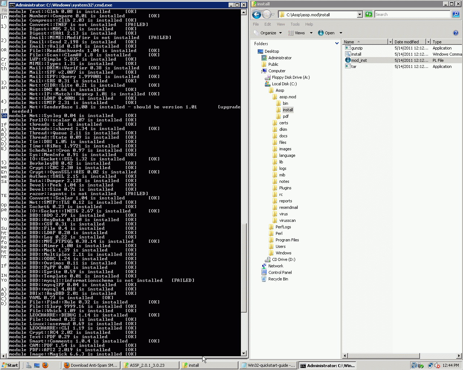This screenshot has width=463, height=370.
Task: Select the mod_inst PL file icon
Action: pyautogui.click(x=348, y=60)
